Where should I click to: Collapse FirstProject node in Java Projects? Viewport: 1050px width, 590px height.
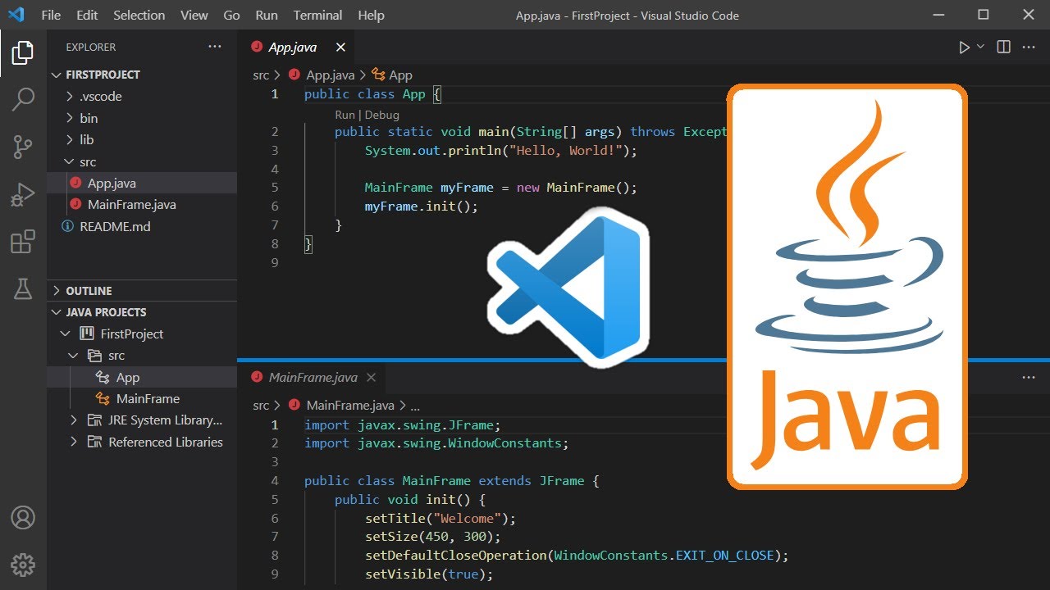point(142,334)
